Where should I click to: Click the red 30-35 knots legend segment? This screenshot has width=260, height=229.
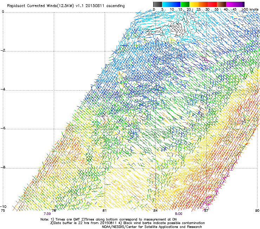click(x=212, y=4)
